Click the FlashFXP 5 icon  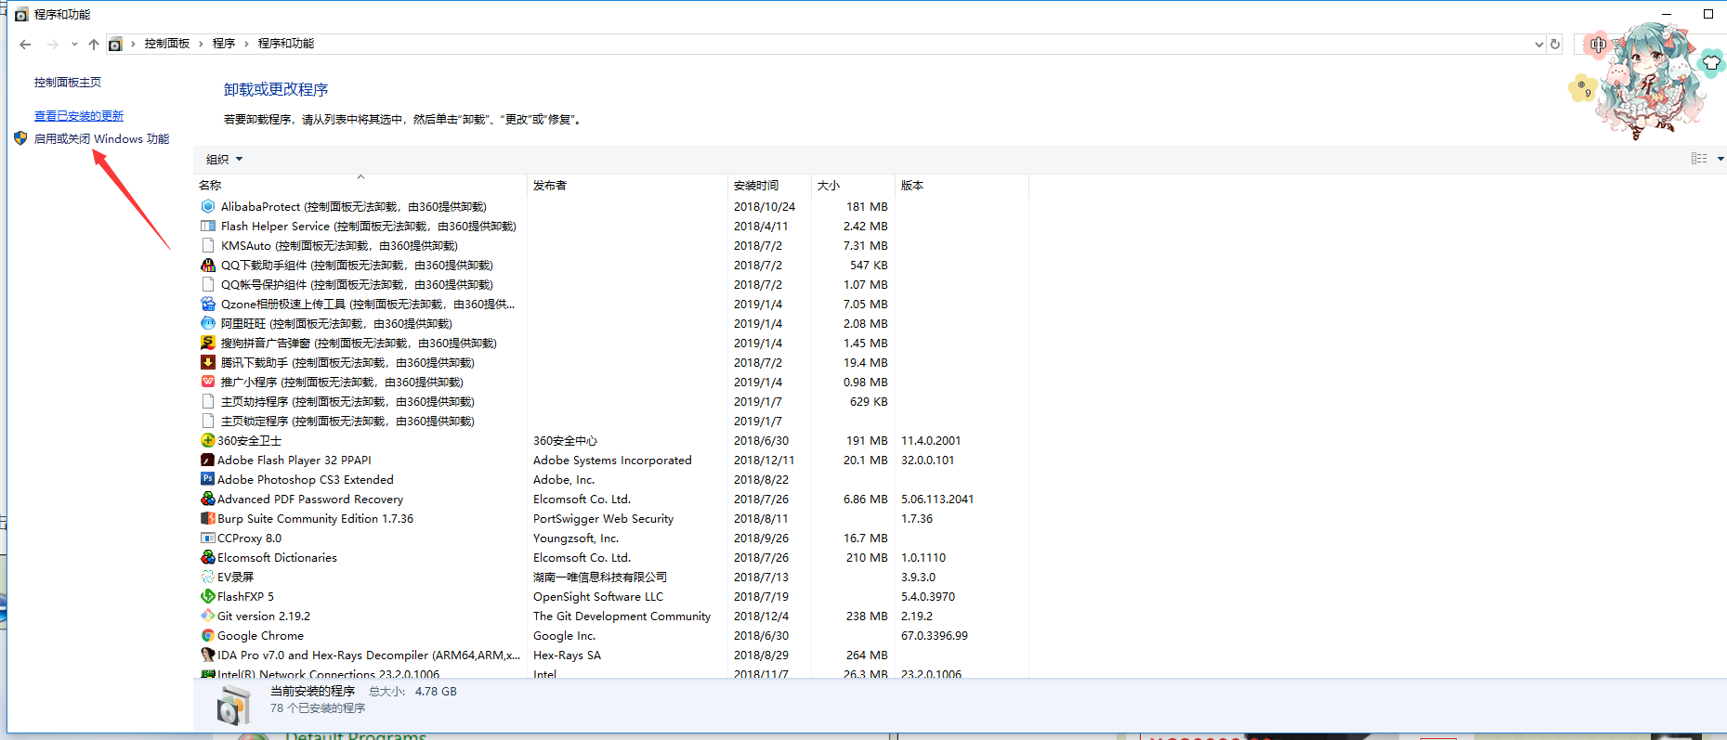(208, 596)
